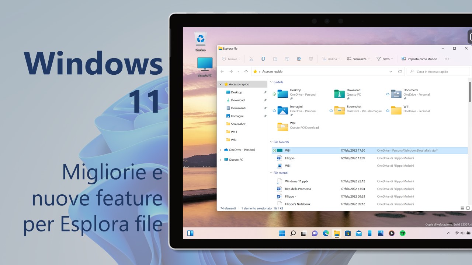The width and height of the screenshot is (472, 265).
Task: Open Microsoft Store from the taskbar
Action: (x=347, y=233)
